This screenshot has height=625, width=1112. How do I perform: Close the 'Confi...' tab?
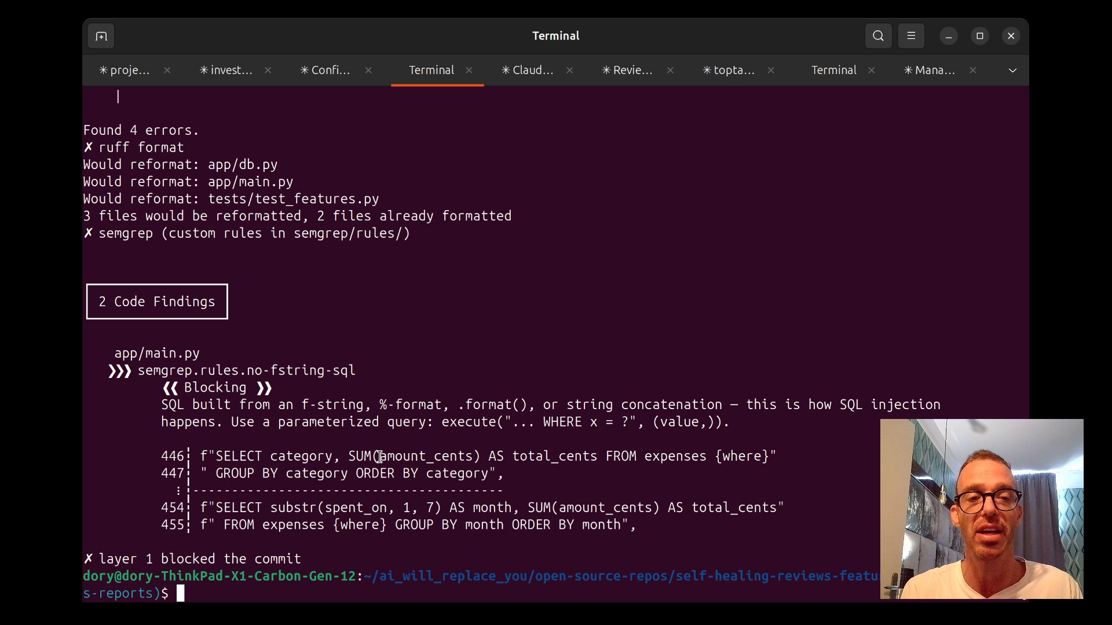(368, 70)
